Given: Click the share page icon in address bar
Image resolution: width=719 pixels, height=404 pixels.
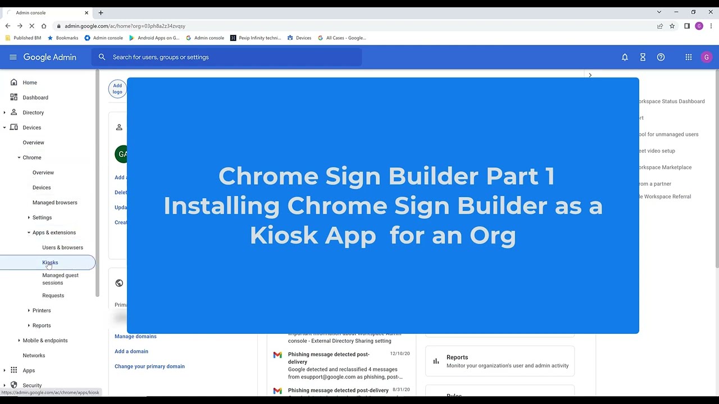Looking at the screenshot, I should (660, 26).
